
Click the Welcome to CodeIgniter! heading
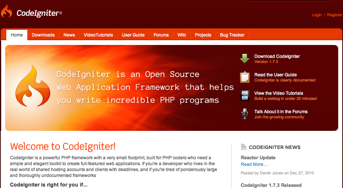click(63, 146)
